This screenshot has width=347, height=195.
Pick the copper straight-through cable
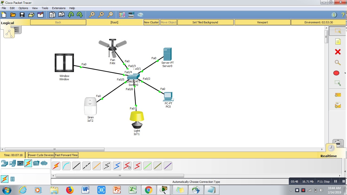click(76, 166)
